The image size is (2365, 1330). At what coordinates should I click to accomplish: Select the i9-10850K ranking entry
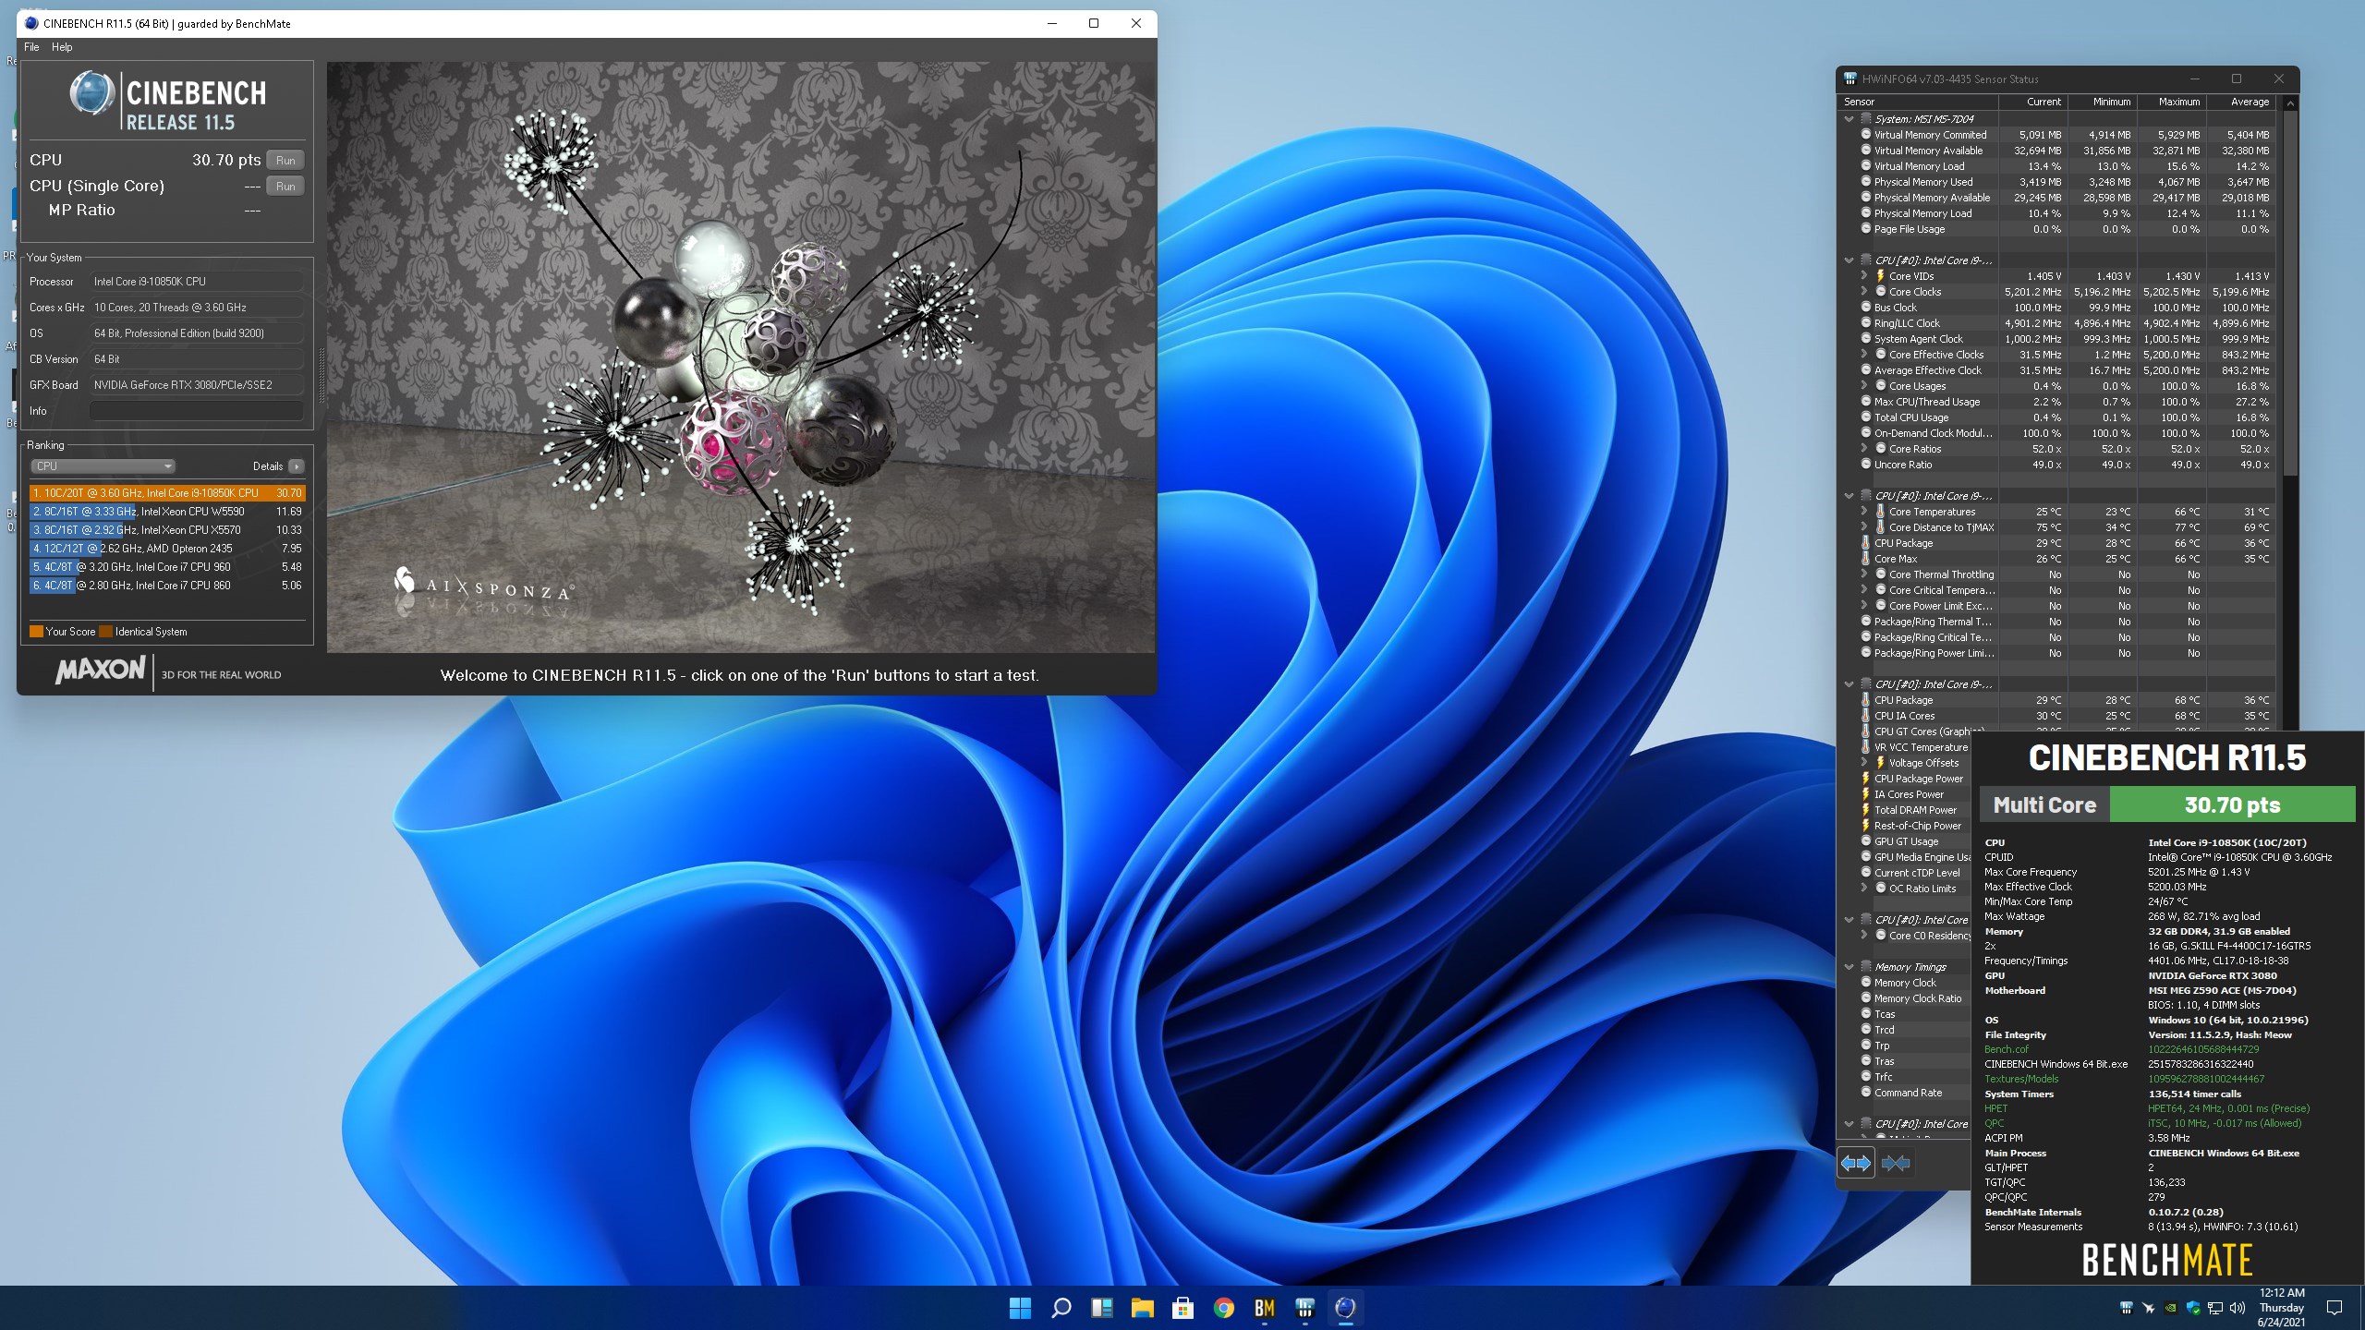tap(167, 493)
